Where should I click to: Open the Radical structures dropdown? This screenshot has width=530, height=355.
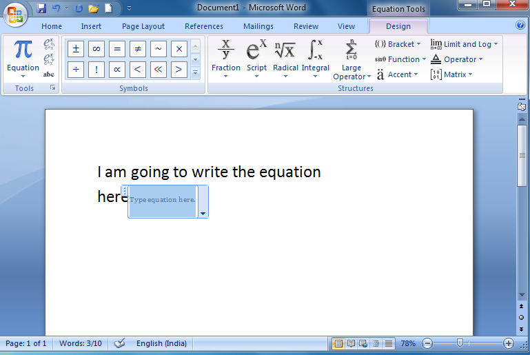click(285, 59)
